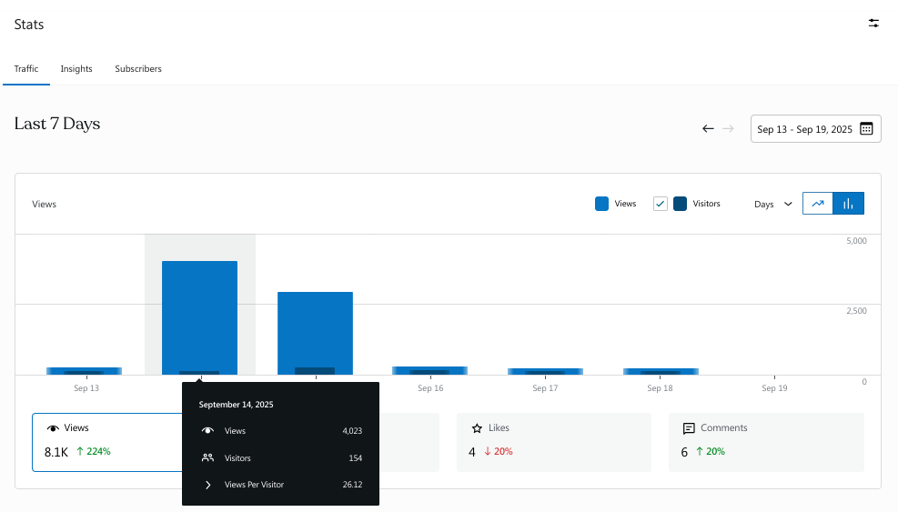Screen dimensions: 898x512
Task: Click the Views blue legend swatch
Action: click(601, 204)
